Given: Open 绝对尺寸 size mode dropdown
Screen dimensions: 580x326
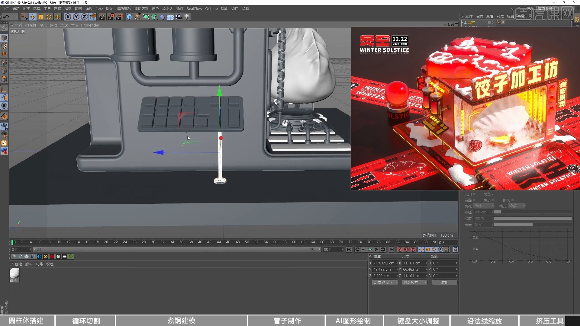Looking at the screenshot, I should click(x=414, y=283).
